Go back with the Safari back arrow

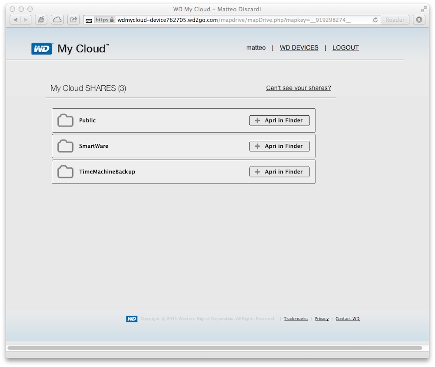15,20
